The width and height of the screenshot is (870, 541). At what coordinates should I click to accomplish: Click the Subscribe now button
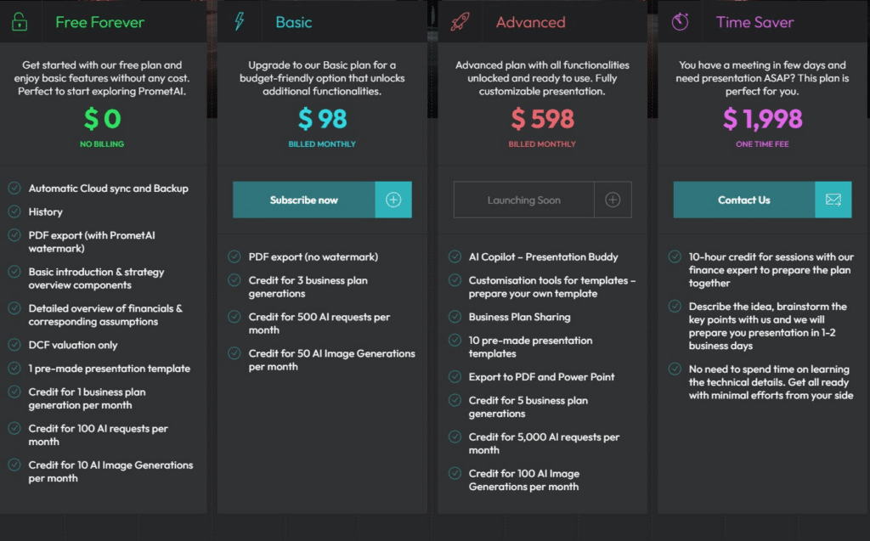(322, 200)
